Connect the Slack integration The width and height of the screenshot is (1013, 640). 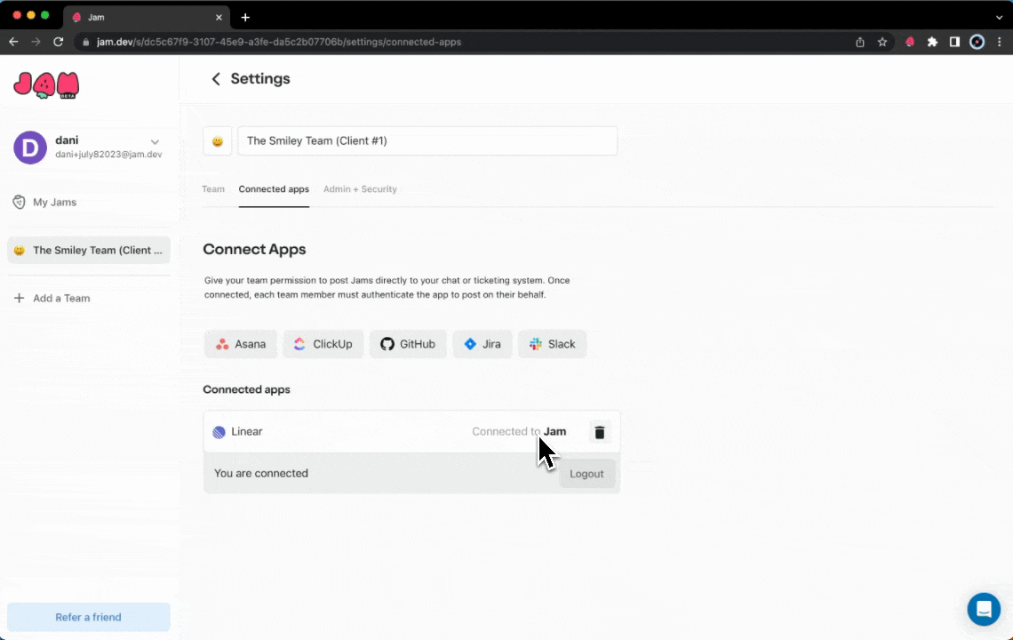click(552, 344)
